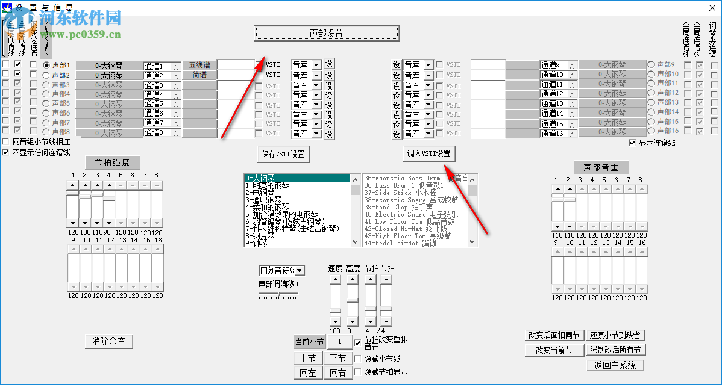Enable the 隐藏节拍显示 checkbox
Screen dimensions: 722x385
pos(357,372)
